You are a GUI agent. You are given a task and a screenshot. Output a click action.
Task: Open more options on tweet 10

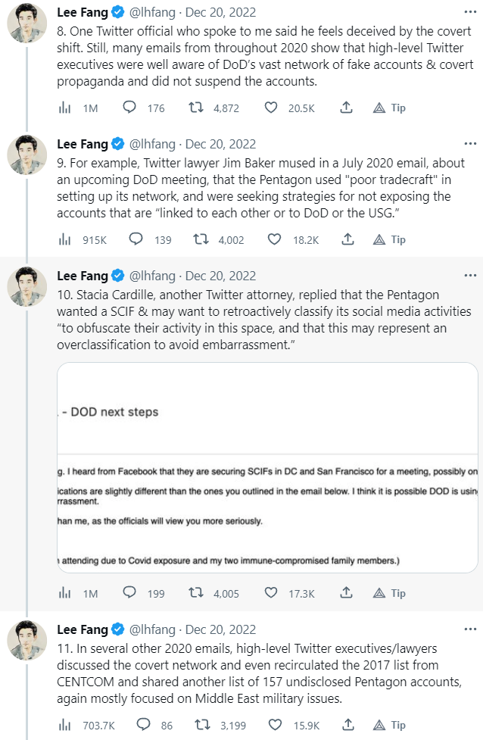[x=469, y=275]
